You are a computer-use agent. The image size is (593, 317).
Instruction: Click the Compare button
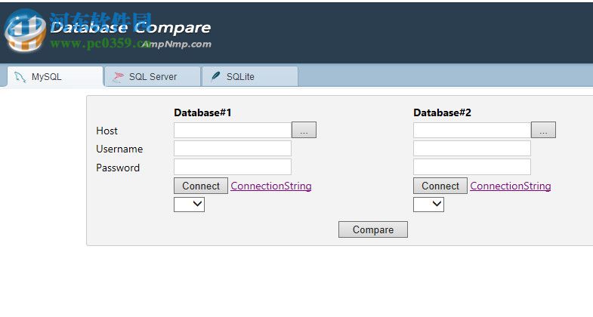tap(373, 229)
